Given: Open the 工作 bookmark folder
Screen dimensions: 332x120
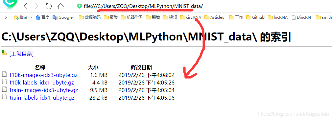Looking at the screenshot, I should (236, 17).
